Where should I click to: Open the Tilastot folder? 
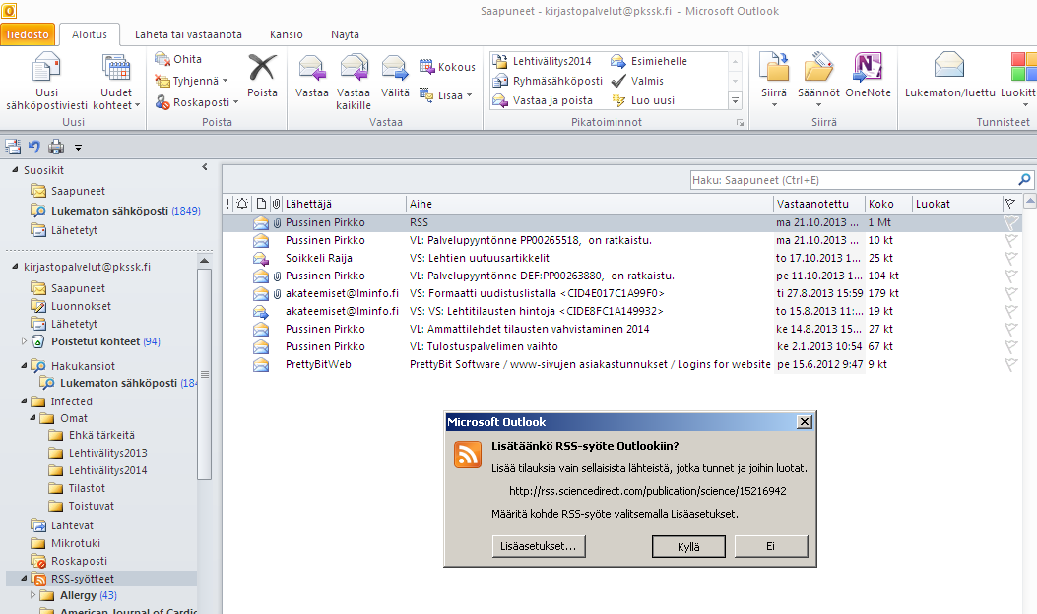tap(77, 488)
